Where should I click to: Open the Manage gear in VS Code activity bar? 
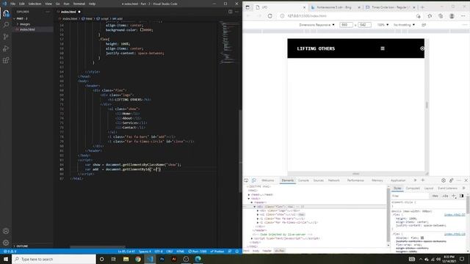coord(6,243)
